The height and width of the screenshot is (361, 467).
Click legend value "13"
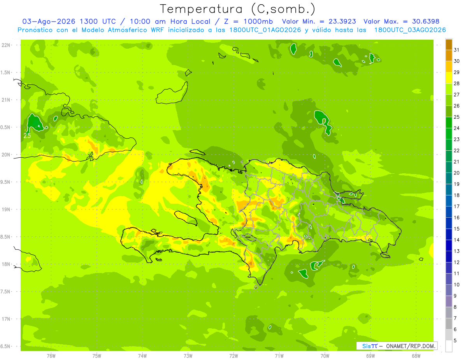pyautogui.click(x=457, y=251)
